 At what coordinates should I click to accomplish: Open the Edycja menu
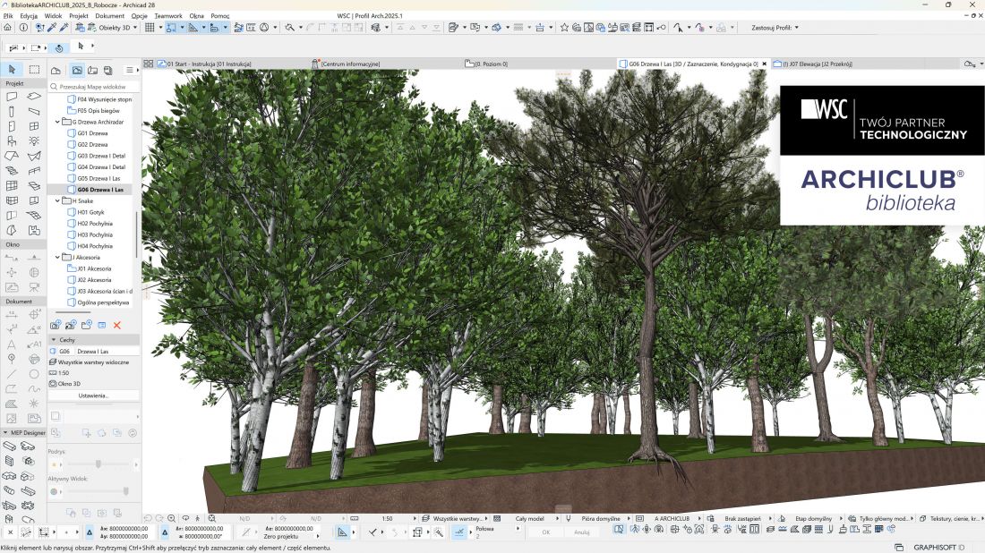point(29,16)
